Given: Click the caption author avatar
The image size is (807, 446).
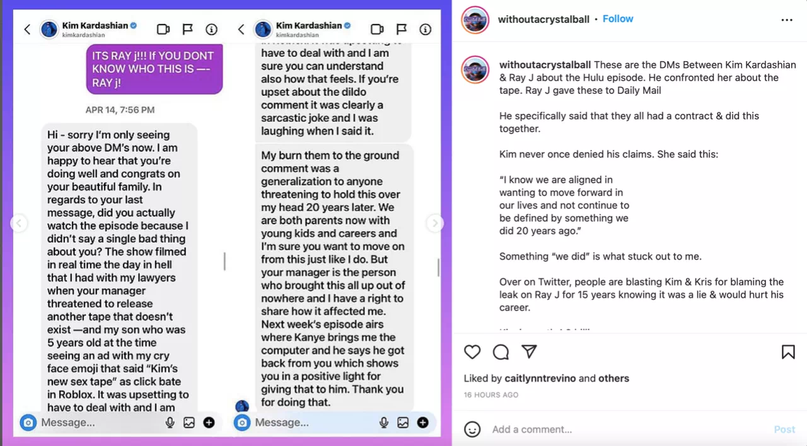Looking at the screenshot, I should [475, 70].
